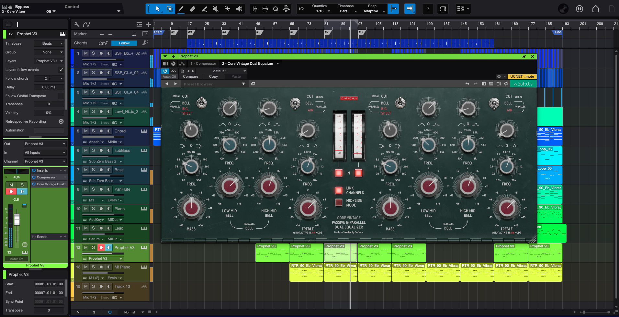Open the Layers Prophet V3 1 dropdown
This screenshot has height=317, width=619.
49,61
